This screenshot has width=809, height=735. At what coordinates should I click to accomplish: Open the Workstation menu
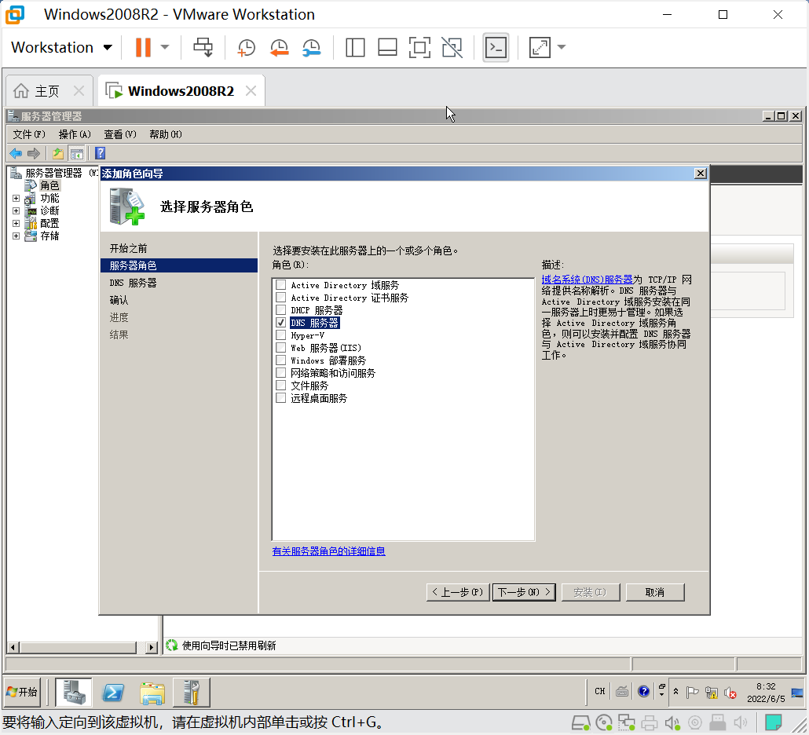[61, 47]
